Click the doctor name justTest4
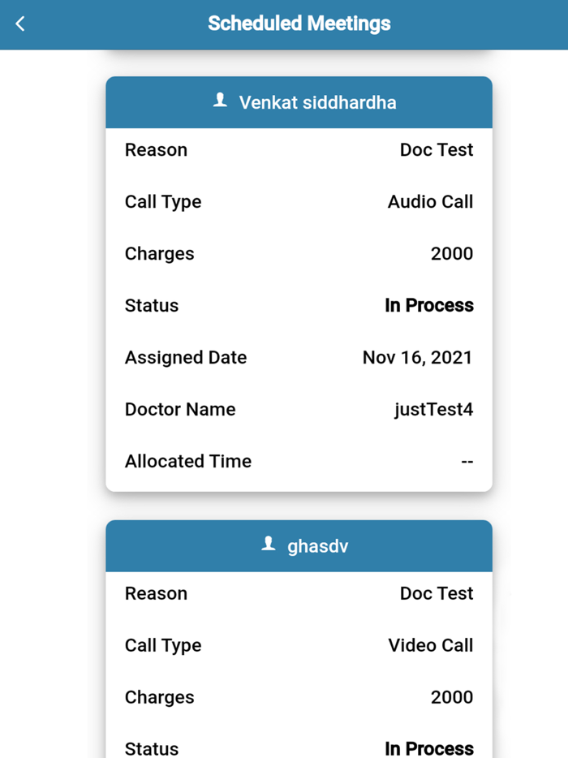Screen dimensions: 568x758 point(433,410)
